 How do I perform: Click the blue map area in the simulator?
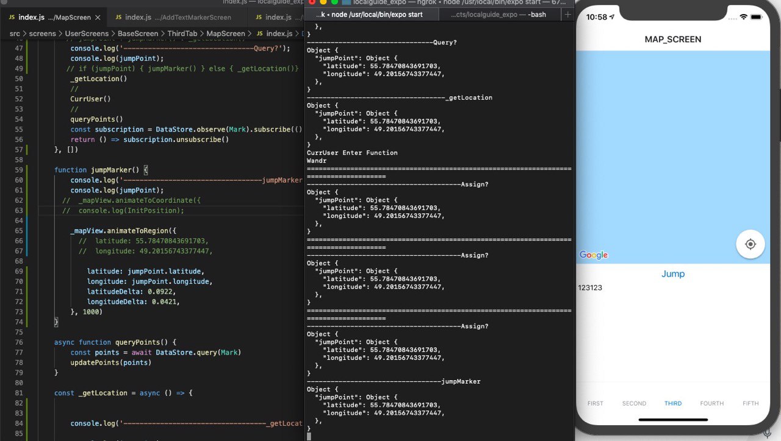(673, 157)
